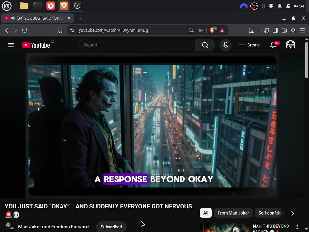309x232 pixels.
Task: Select the All filter chip
Action: 206,213
